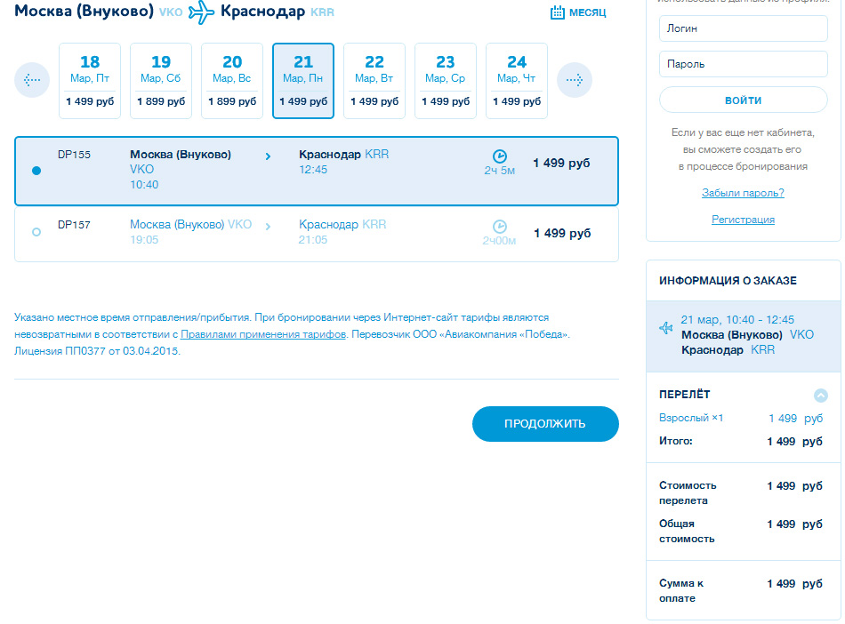The height and width of the screenshot is (624, 845).
Task: Click clock duration icon for flight DP155
Action: point(499,156)
